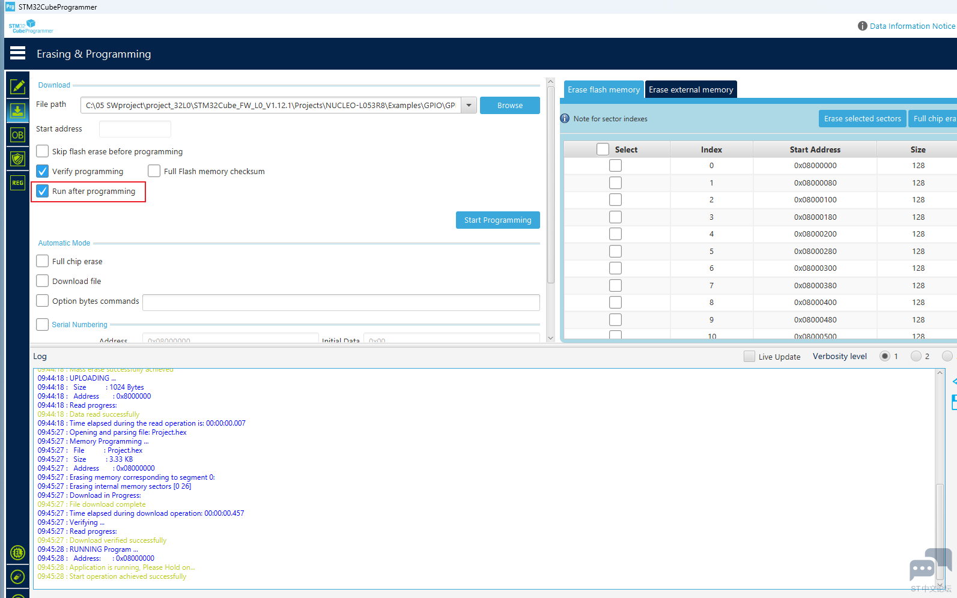Click the round sidebar icon below EL

click(x=18, y=577)
